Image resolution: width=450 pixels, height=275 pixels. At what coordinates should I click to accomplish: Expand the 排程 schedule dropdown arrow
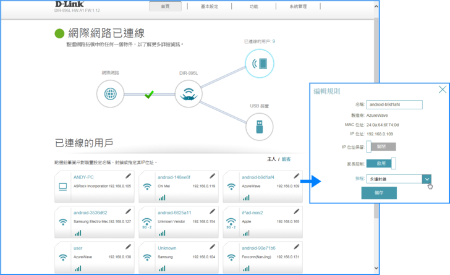(427, 179)
